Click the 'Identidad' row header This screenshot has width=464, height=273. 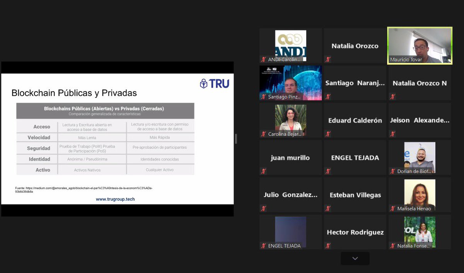click(39, 159)
